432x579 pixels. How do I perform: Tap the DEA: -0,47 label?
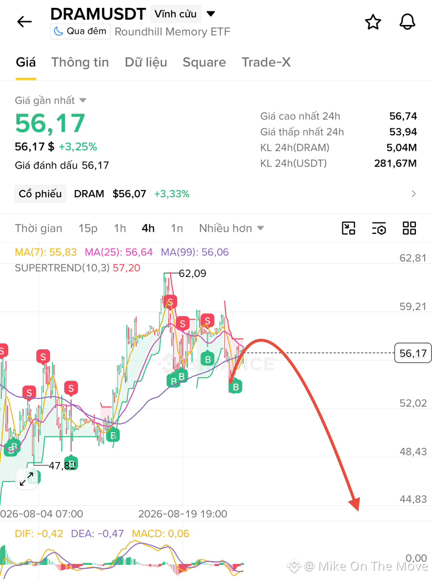(x=98, y=534)
